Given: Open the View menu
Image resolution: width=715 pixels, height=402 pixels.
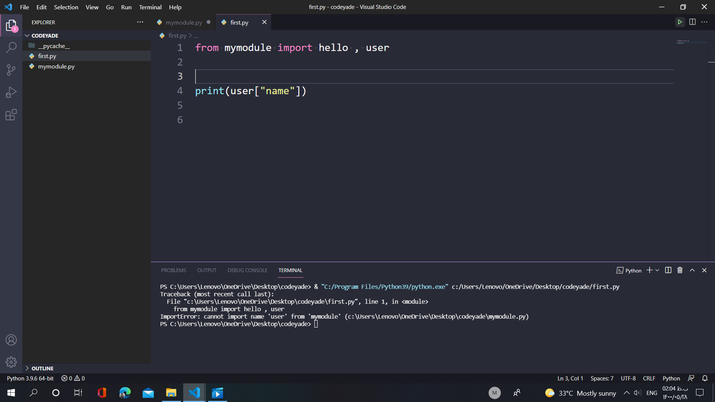Looking at the screenshot, I should pyautogui.click(x=92, y=7).
